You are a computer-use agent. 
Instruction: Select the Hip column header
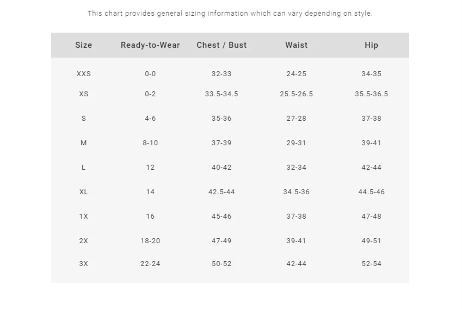point(371,45)
